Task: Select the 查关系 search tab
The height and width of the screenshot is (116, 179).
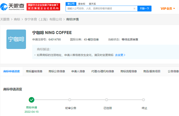Action: (93, 4)
